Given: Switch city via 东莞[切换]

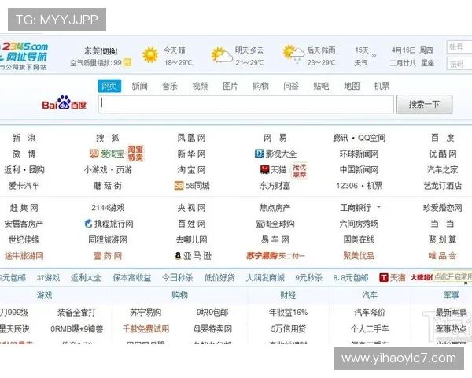Looking at the screenshot, I should tap(101, 51).
